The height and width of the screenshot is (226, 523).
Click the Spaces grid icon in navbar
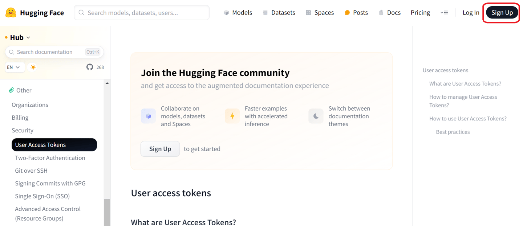click(308, 13)
